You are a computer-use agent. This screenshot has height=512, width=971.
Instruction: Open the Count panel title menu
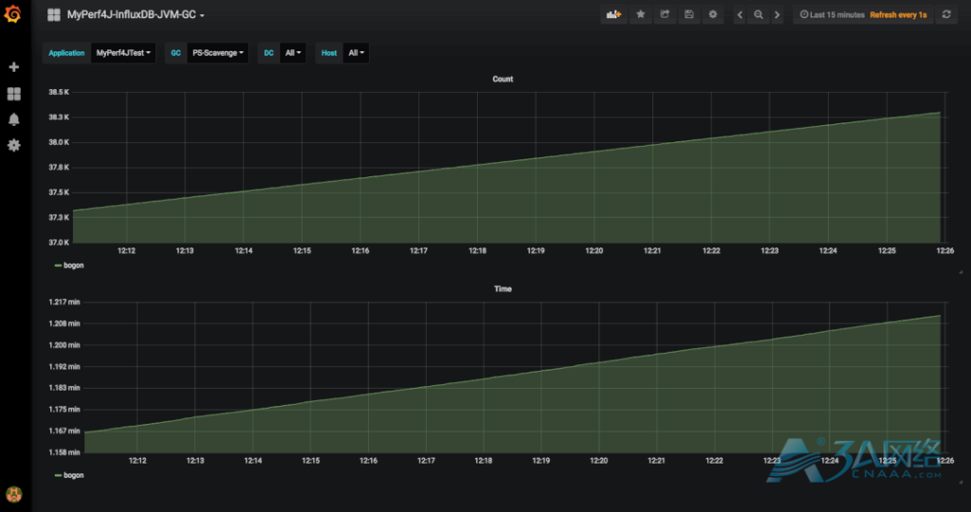point(503,79)
